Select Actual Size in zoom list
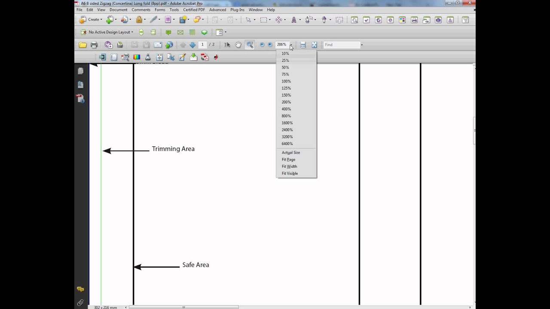Image resolution: width=550 pixels, height=309 pixels. coord(296,152)
